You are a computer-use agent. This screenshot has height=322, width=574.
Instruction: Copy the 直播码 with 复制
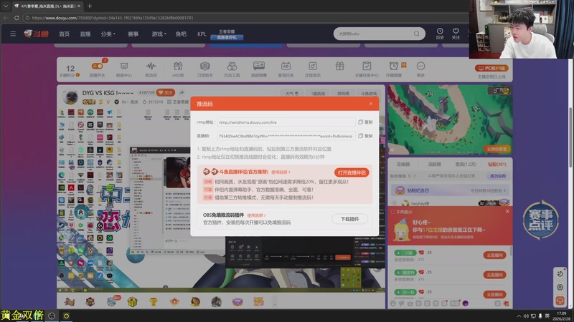(365, 136)
